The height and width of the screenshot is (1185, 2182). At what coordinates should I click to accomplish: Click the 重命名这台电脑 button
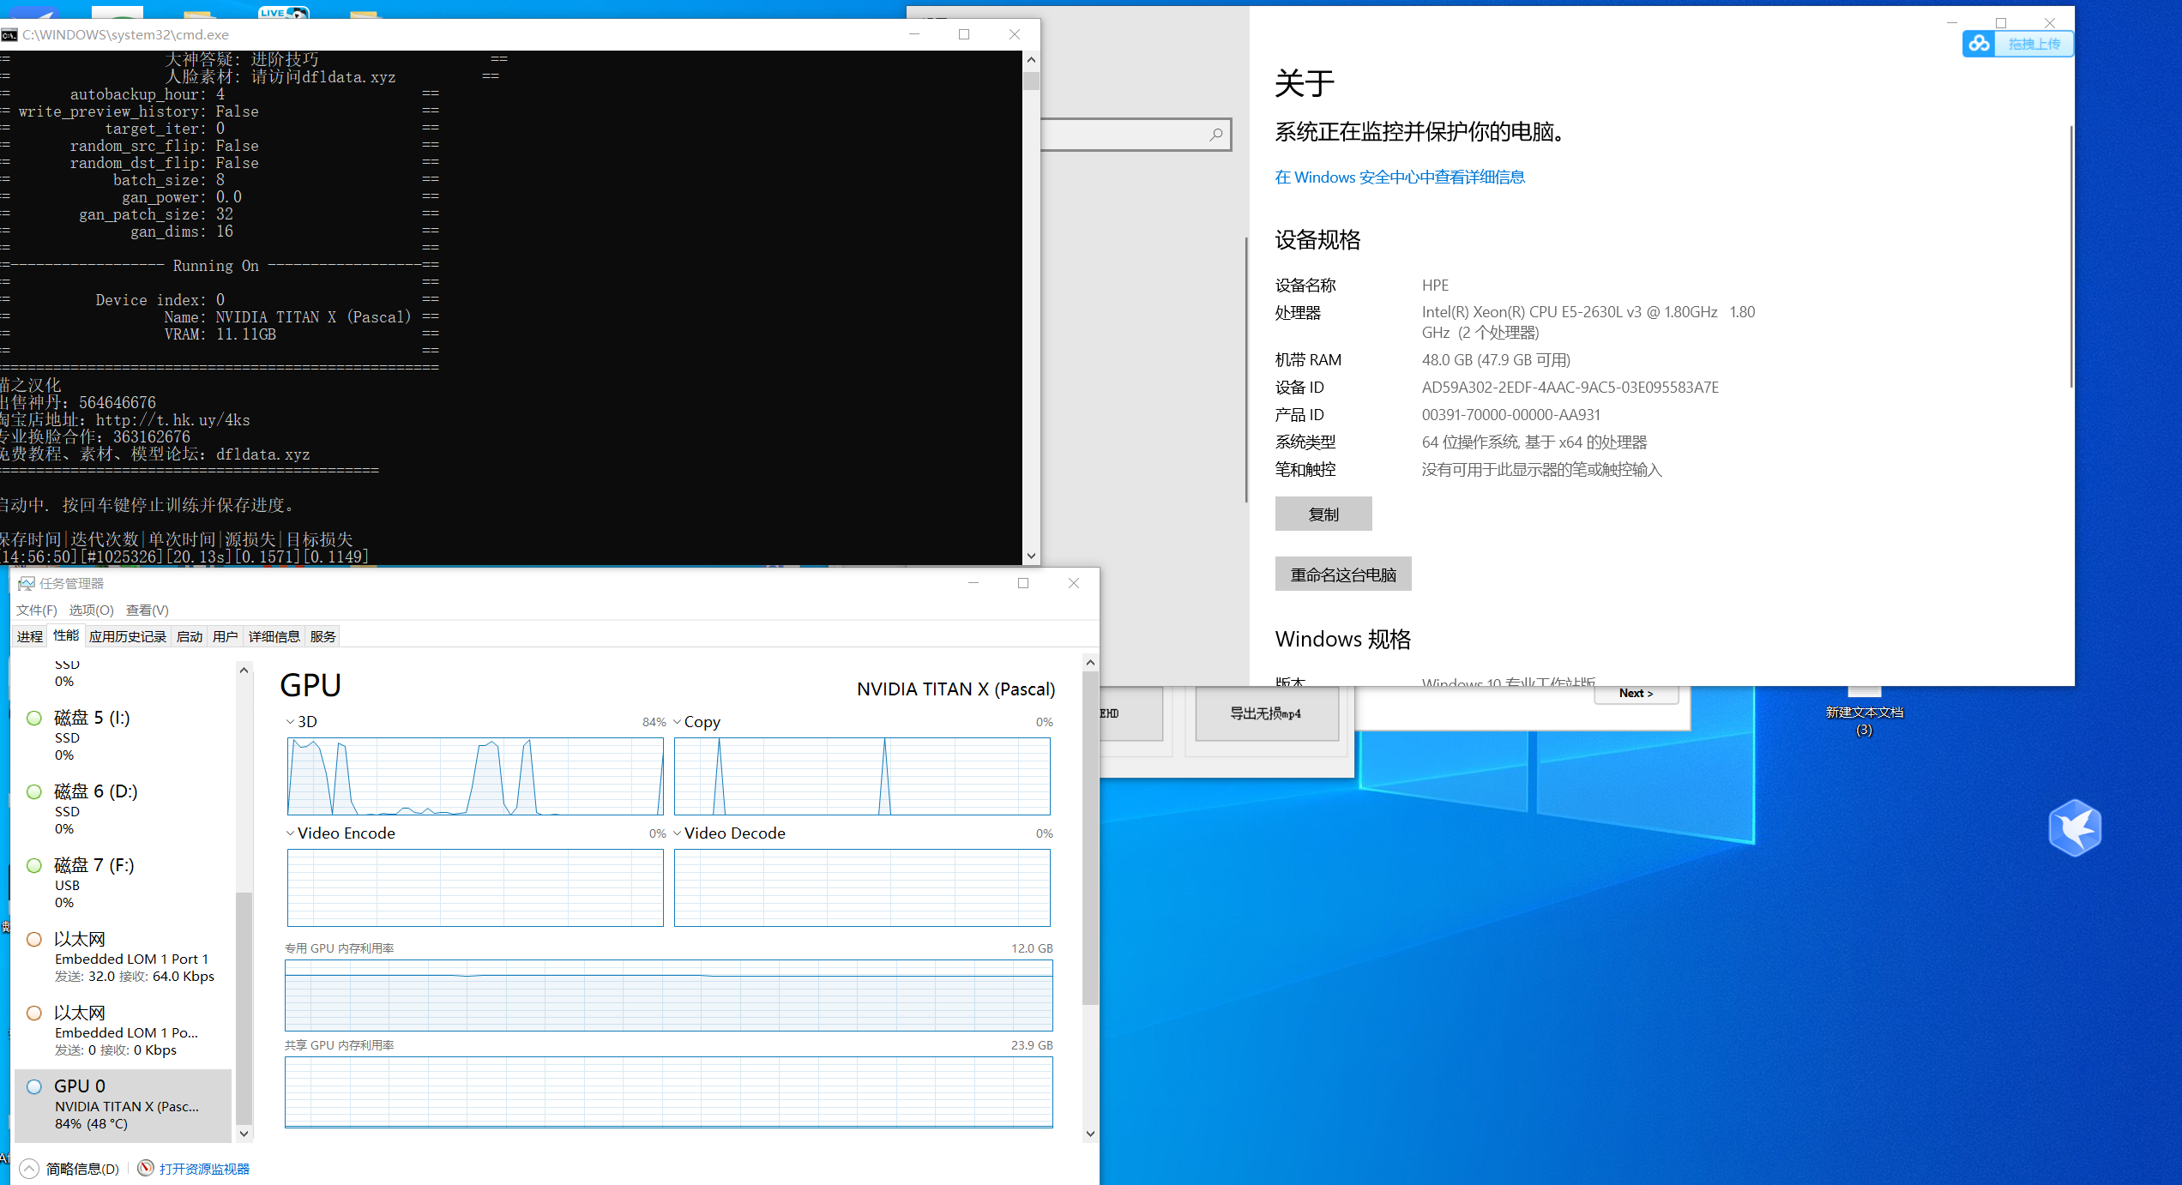pos(1342,574)
